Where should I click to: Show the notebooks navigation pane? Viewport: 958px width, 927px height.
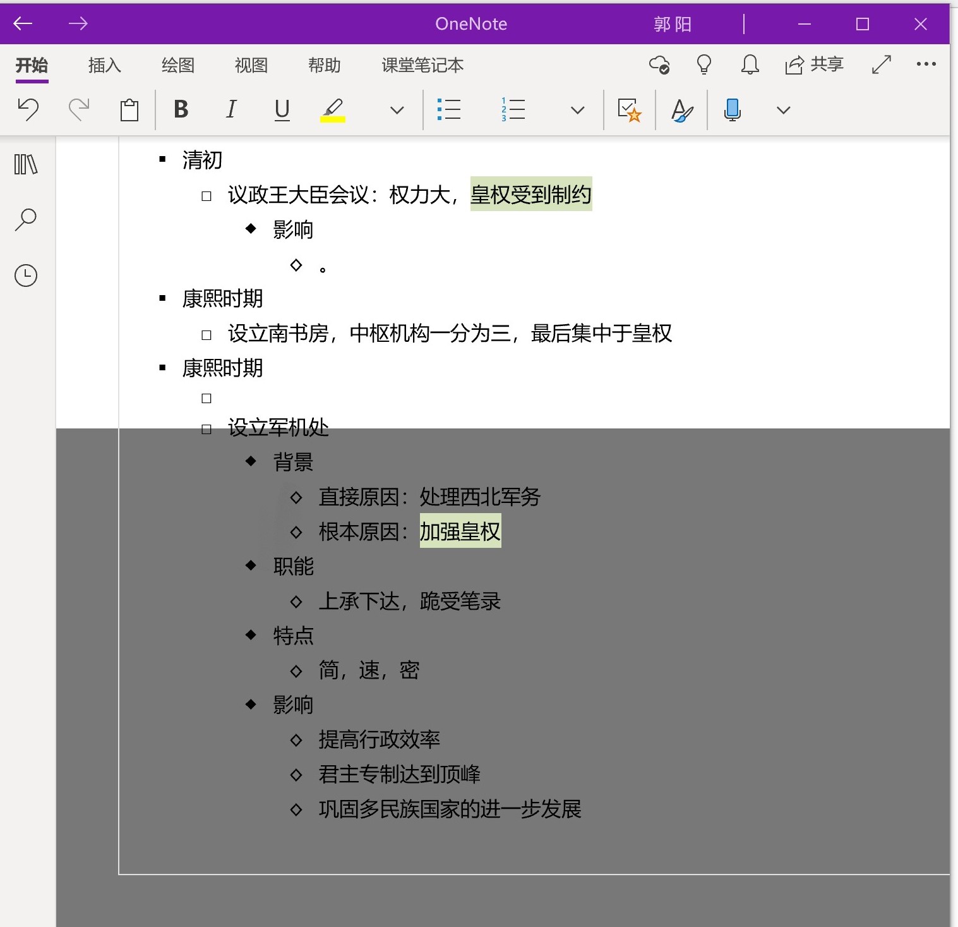pos(26,164)
